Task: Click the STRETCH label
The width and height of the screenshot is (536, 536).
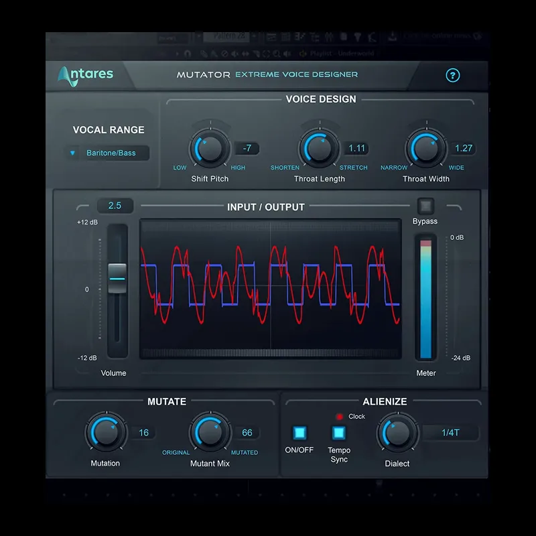Action: pos(354,168)
